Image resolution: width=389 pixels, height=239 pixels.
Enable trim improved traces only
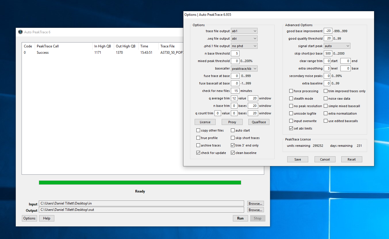(325, 91)
